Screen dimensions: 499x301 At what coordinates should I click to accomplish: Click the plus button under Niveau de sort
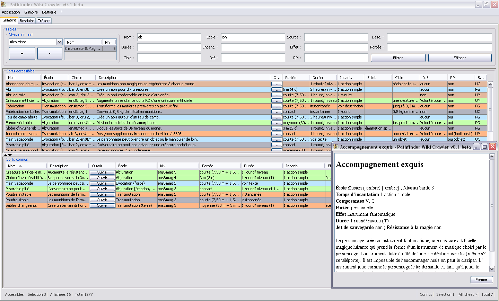point(22,54)
